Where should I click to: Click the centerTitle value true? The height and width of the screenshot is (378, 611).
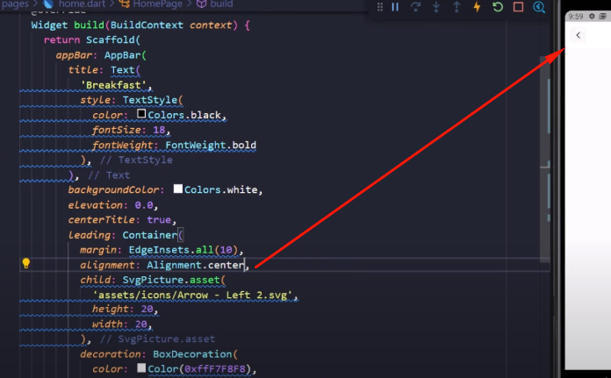159,219
